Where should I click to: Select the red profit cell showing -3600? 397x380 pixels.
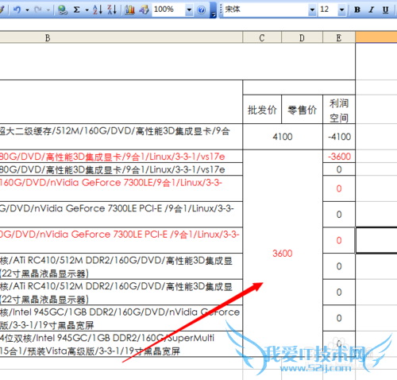pos(339,157)
